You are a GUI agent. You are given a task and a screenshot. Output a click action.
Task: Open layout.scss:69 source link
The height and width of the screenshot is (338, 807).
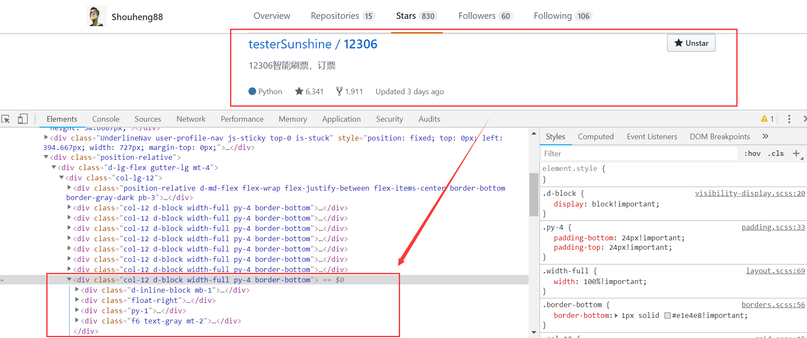[775, 271]
